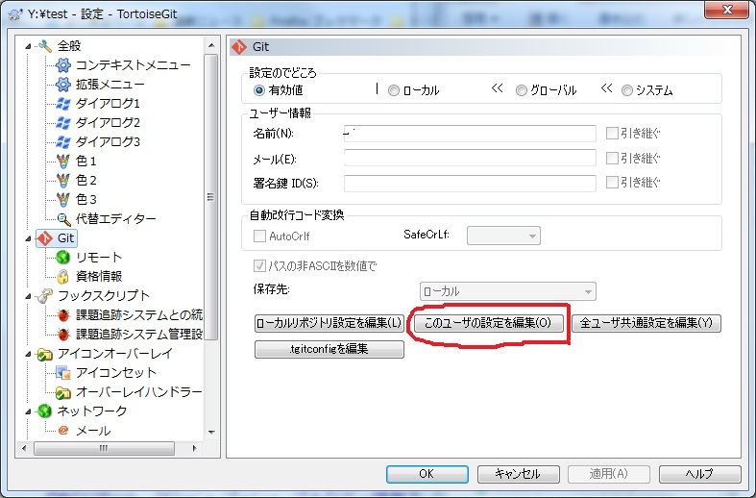Click the tree's vertical scrollbar thumb

point(210,197)
